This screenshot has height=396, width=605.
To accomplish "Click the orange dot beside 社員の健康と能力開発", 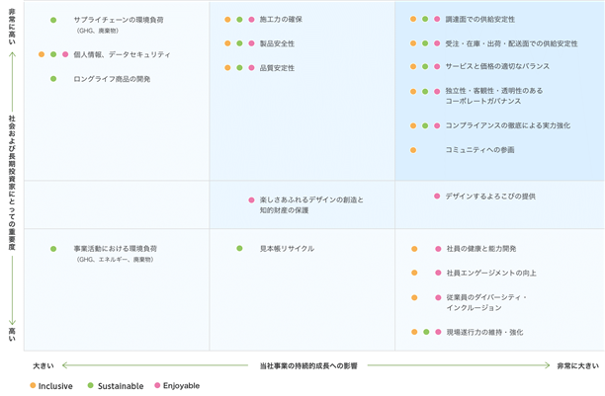I will tap(414, 249).
